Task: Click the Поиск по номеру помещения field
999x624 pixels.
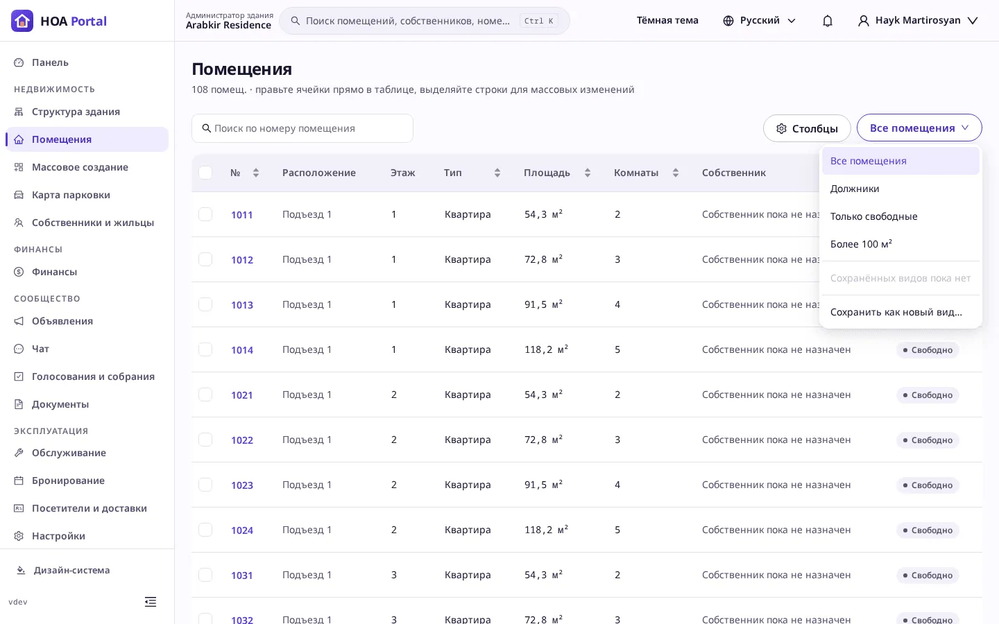Action: [302, 128]
